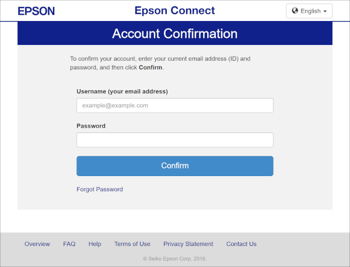The height and width of the screenshot is (267, 350).
Task: Click the Password field label
Action: tap(91, 126)
